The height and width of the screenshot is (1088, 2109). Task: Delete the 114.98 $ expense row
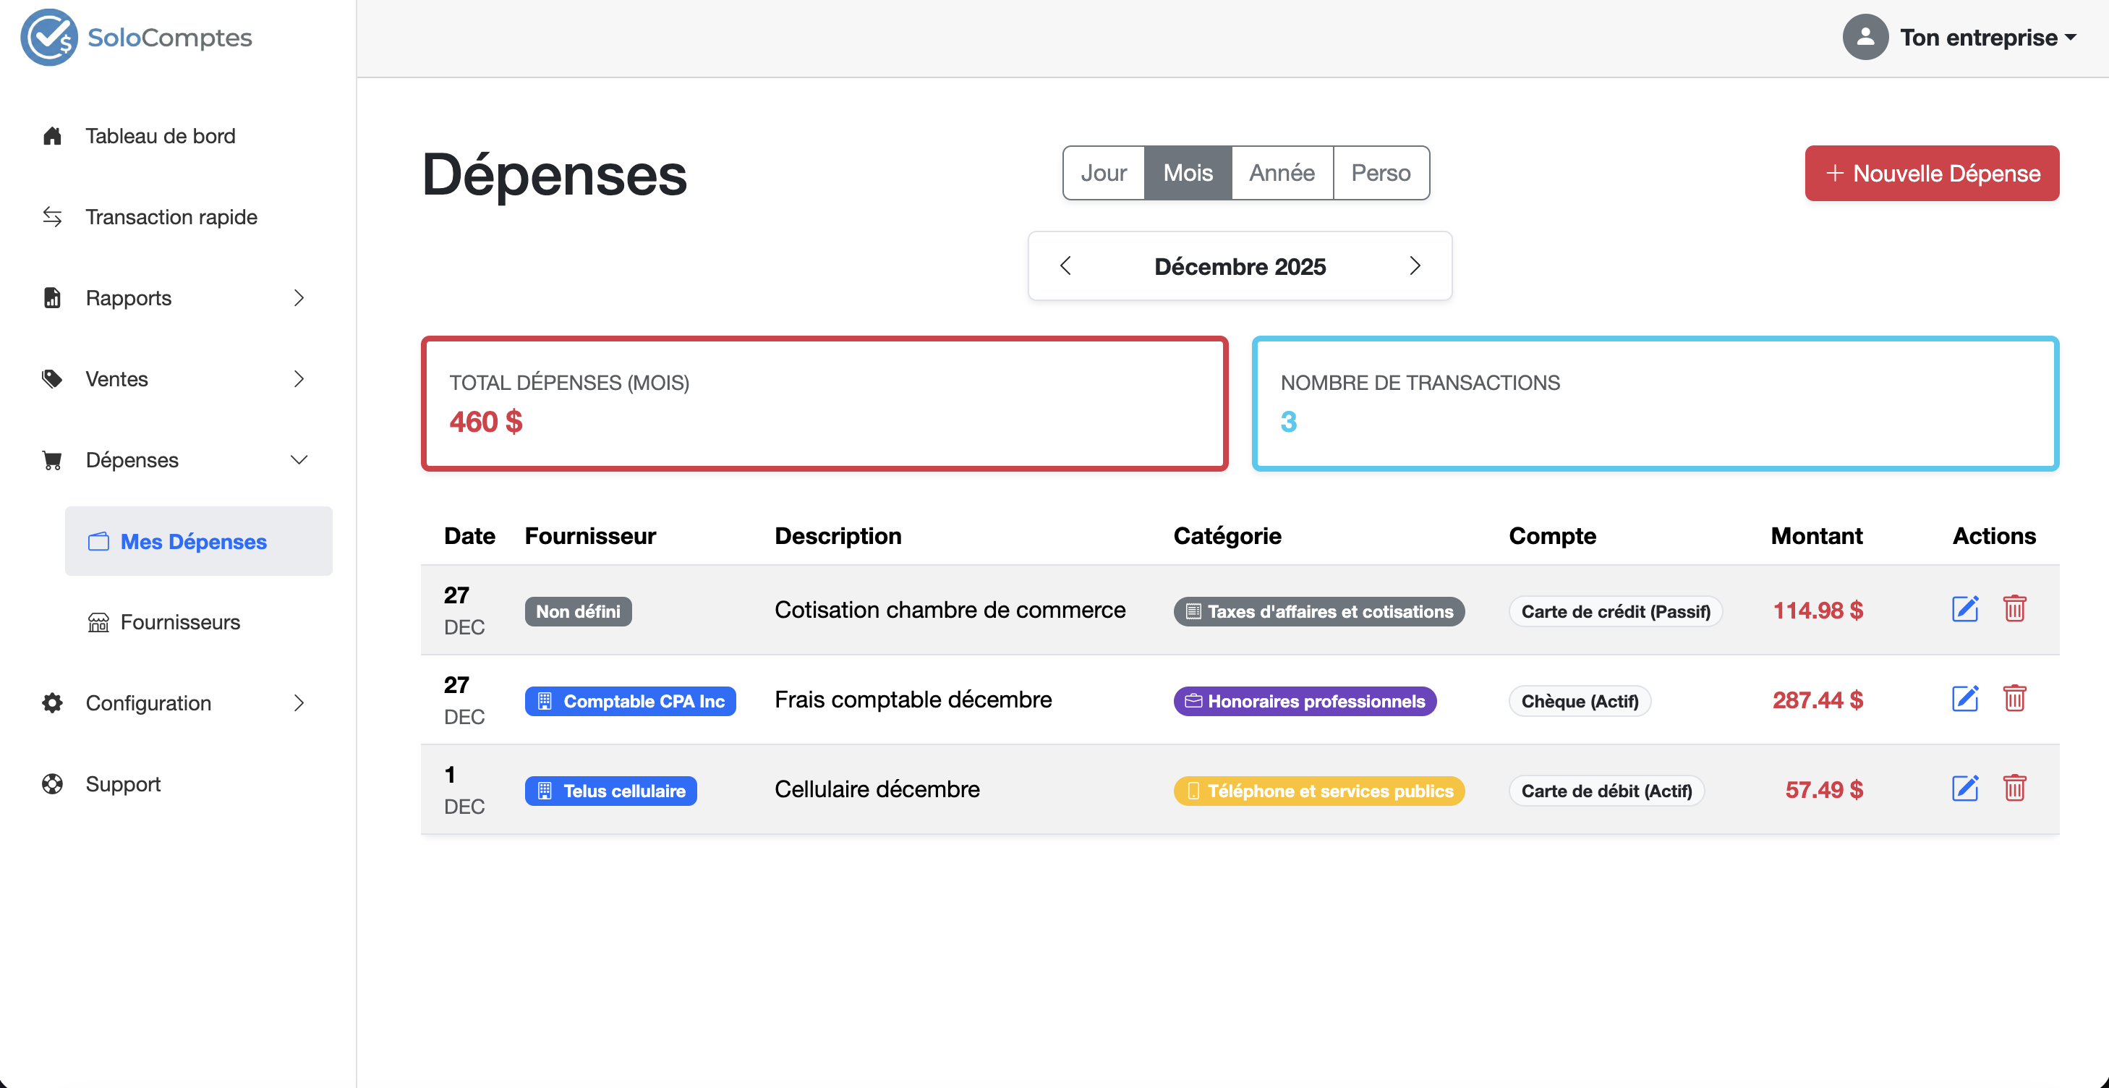2014,609
